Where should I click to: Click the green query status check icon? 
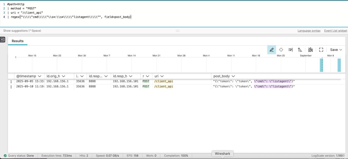click(x=5, y=156)
